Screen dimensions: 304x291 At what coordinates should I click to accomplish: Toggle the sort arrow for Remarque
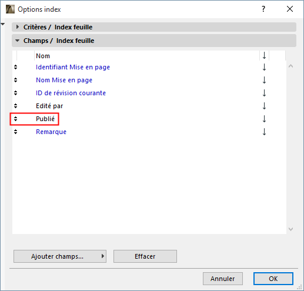pos(264,132)
